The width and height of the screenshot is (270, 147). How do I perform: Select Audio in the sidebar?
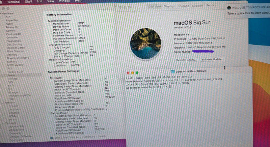[x=9, y=24]
